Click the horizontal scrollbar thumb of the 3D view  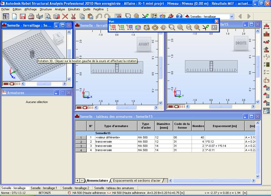click(x=44, y=84)
